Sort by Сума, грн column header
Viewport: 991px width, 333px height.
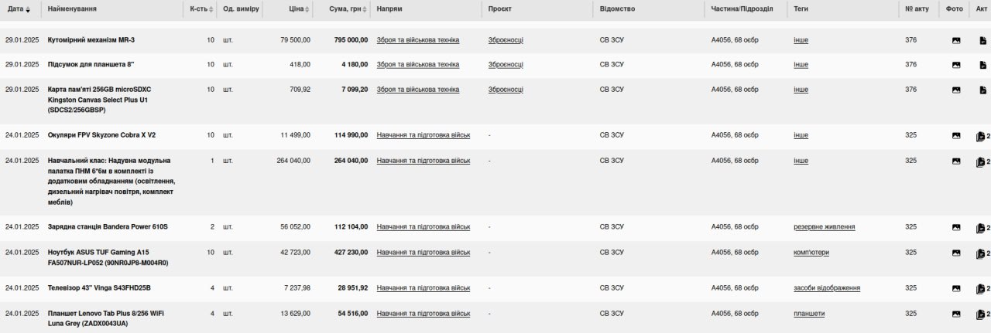pos(346,9)
